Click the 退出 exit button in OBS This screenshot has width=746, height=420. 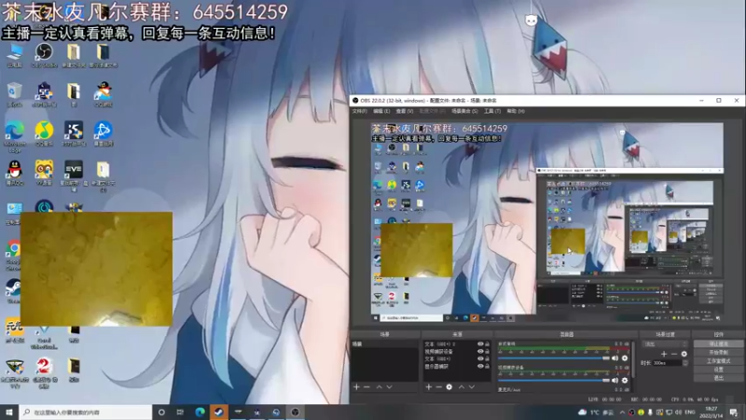[x=718, y=378]
